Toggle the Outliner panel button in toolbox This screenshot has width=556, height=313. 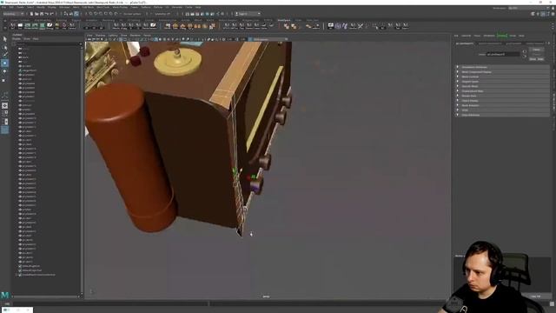[4, 130]
